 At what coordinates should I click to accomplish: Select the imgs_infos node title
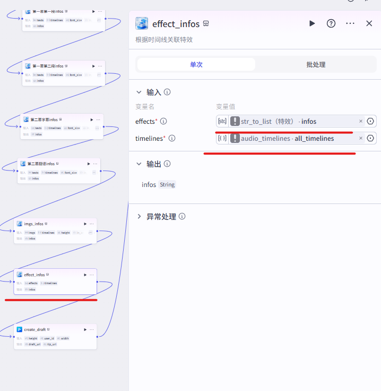[33, 224]
